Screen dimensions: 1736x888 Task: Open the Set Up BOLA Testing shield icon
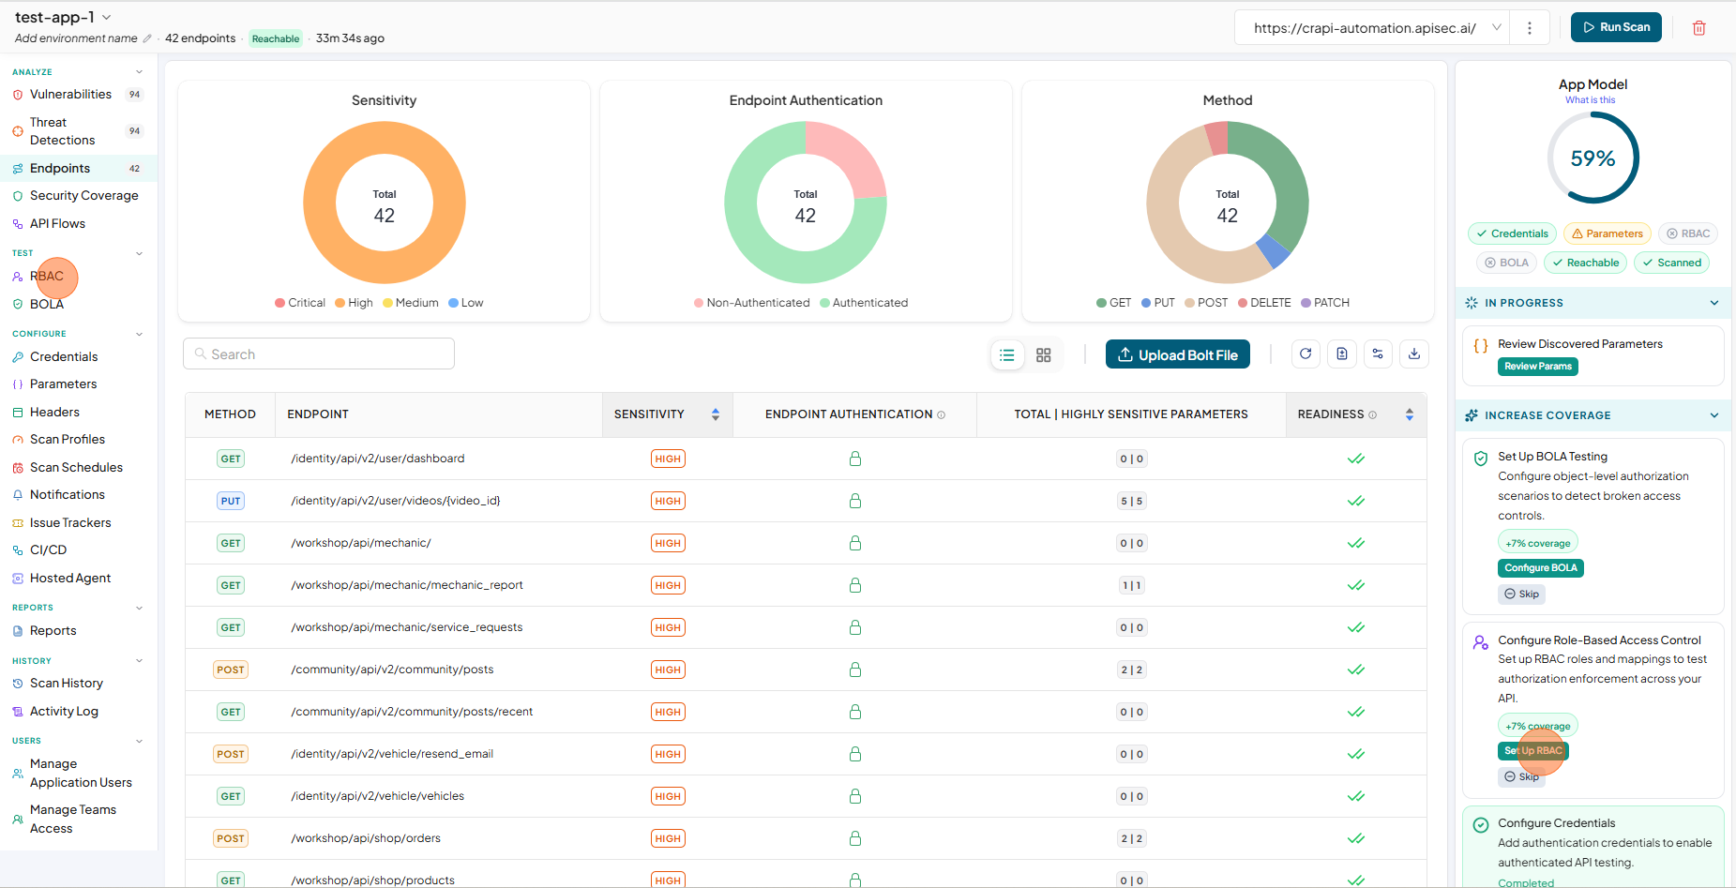pos(1481,459)
